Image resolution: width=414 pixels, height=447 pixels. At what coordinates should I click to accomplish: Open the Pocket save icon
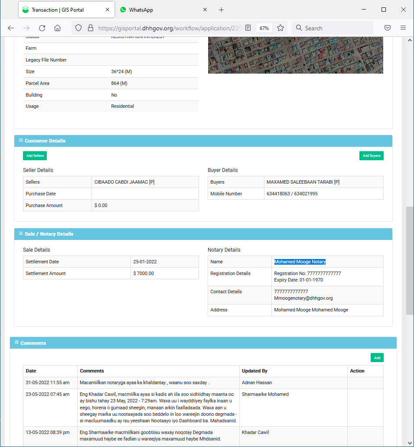click(388, 28)
